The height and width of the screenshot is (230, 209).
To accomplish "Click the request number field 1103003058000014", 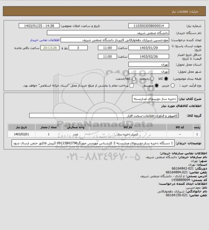I will (149, 26).
